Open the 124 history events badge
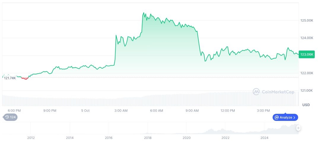The height and width of the screenshot is (141, 318). 10,117
